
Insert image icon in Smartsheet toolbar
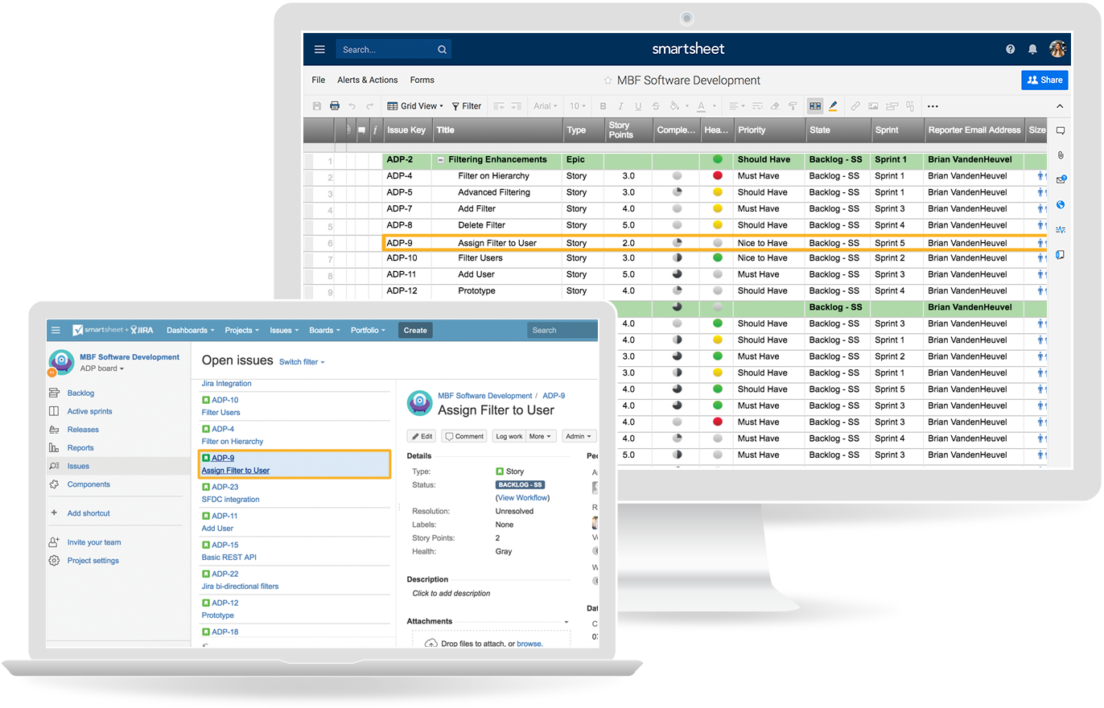pyautogui.click(x=874, y=105)
